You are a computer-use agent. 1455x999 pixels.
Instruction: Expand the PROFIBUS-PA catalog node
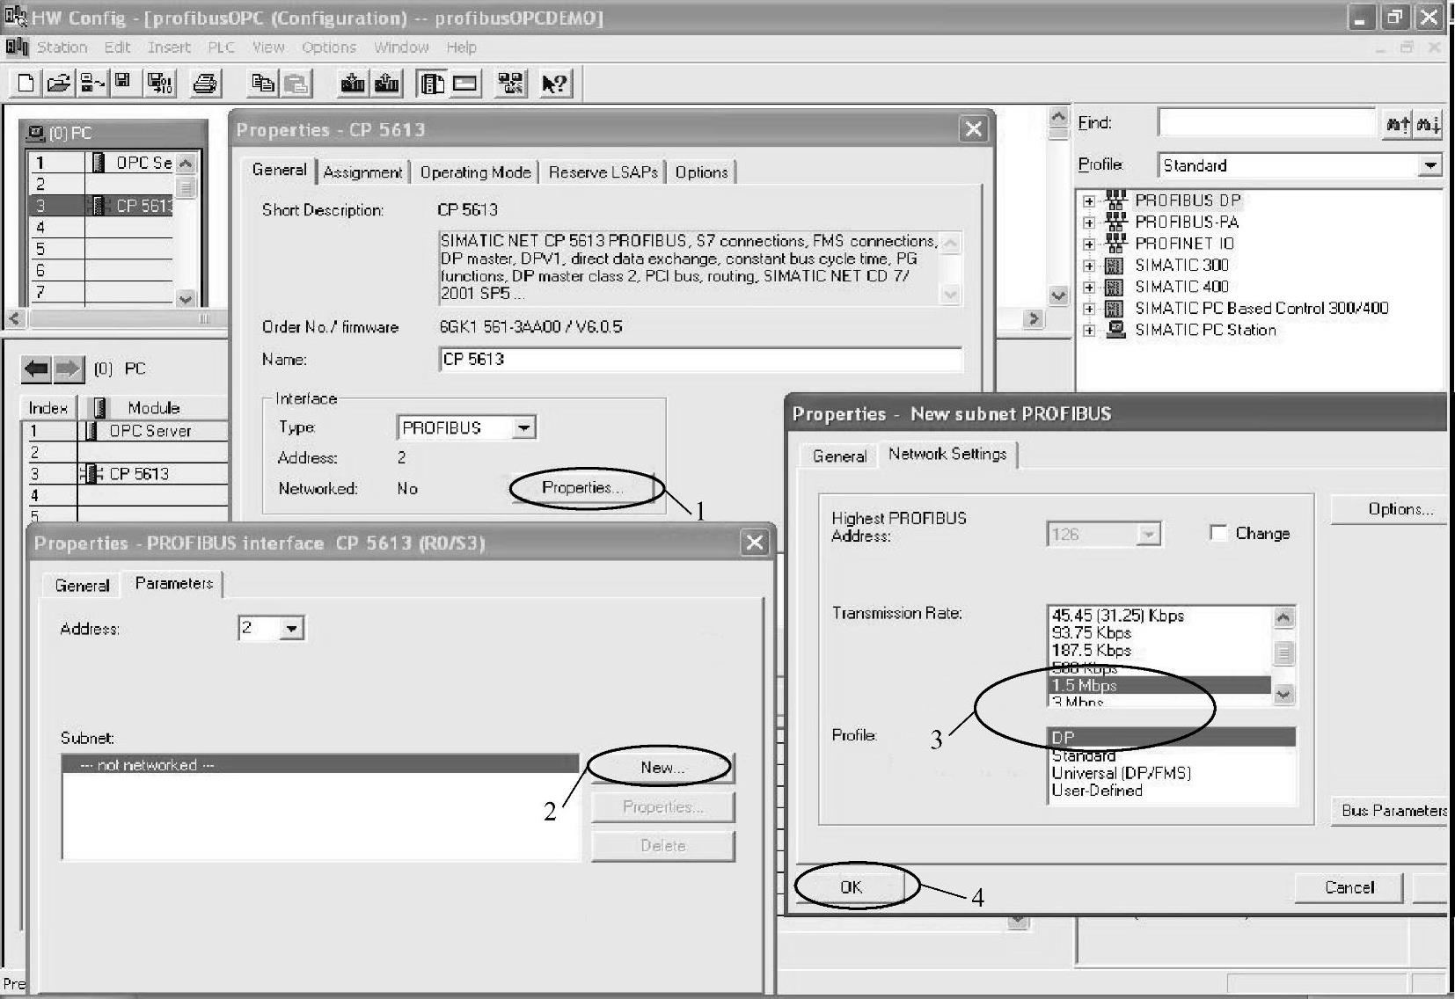[x=1089, y=222]
